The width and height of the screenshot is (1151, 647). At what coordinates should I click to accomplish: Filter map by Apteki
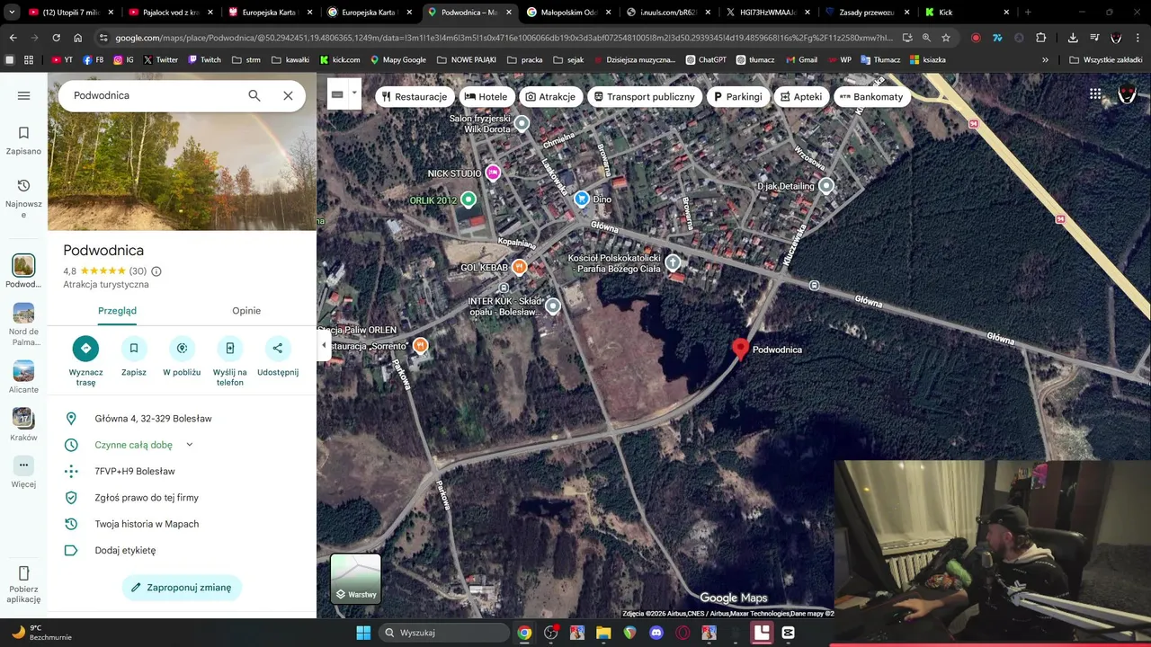coord(801,96)
